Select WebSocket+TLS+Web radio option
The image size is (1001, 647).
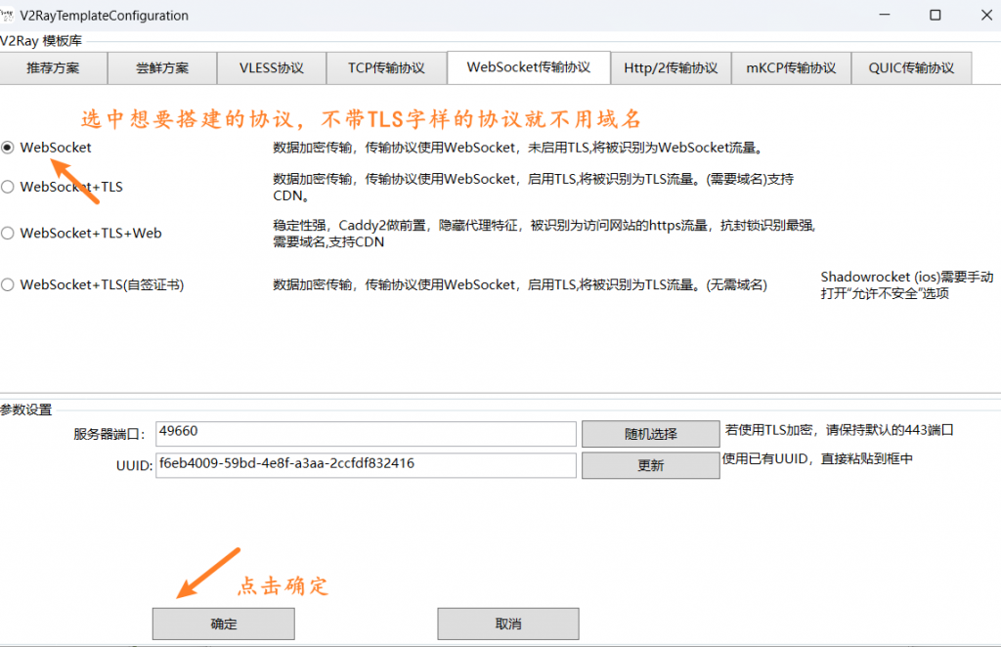(8, 234)
